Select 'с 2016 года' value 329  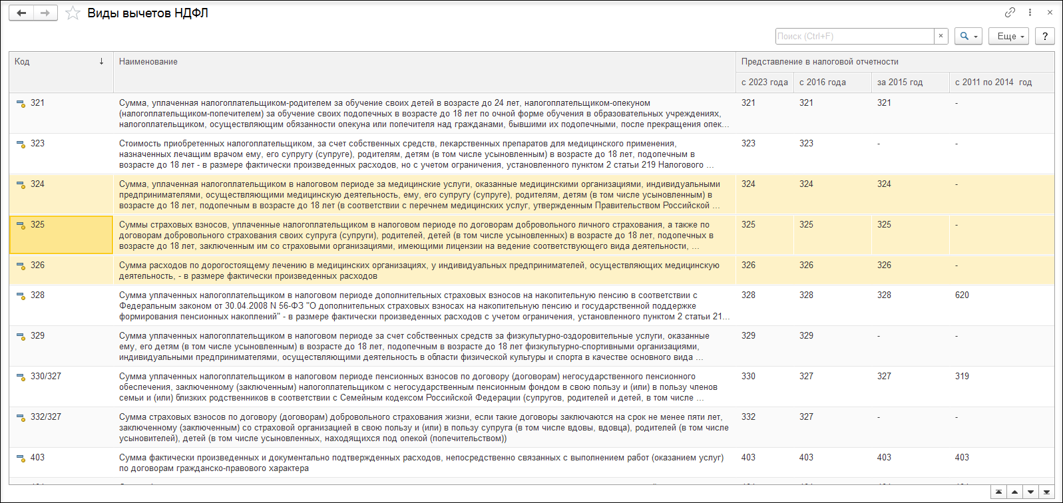(832, 346)
